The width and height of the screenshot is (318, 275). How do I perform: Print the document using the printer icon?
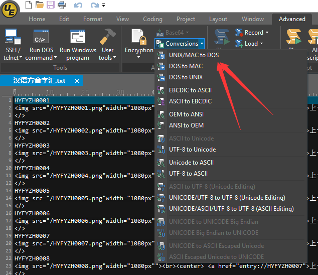coord(62,5)
